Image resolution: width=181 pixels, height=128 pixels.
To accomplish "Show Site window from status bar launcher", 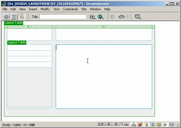I will (134, 125).
